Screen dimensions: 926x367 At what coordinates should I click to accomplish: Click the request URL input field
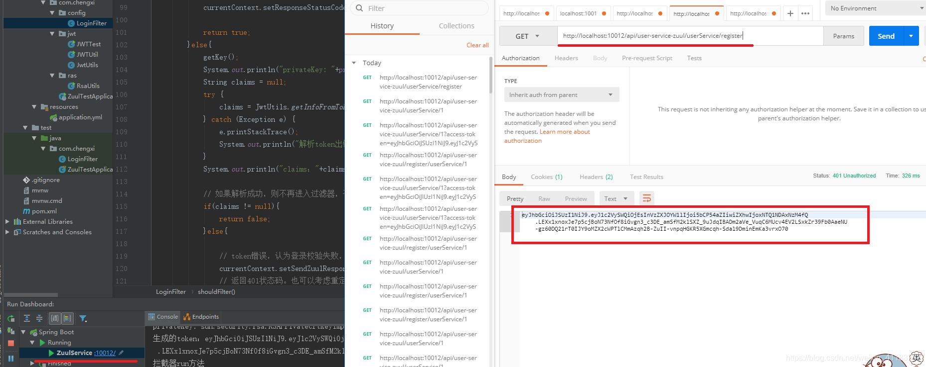click(x=690, y=36)
